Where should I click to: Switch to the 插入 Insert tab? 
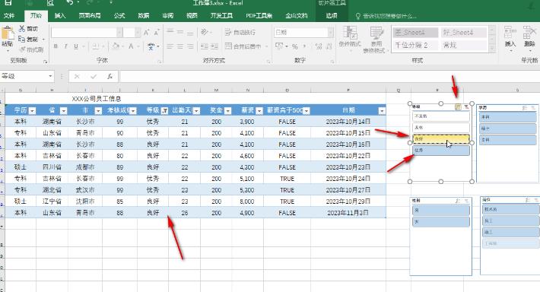(x=60, y=15)
